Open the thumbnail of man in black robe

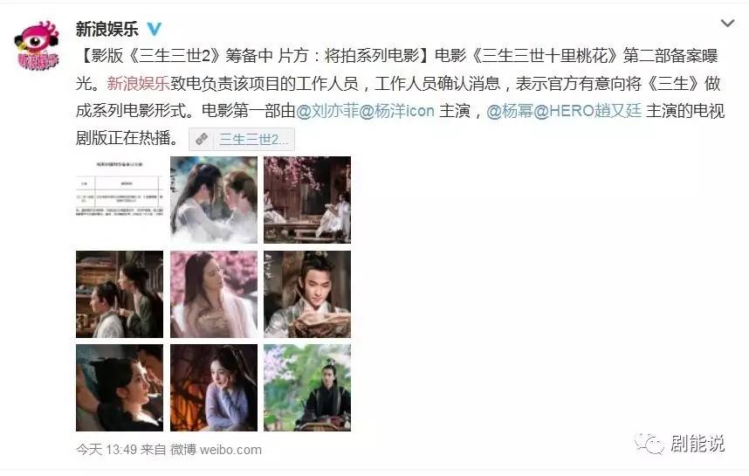point(307,388)
